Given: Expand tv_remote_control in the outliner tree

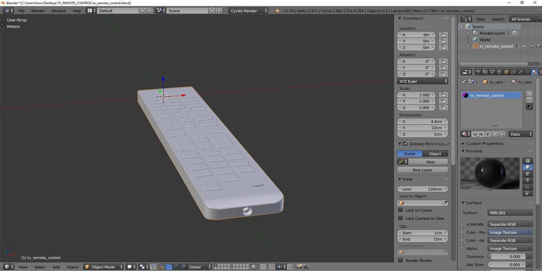Looking at the screenshot, I should click(468, 46).
